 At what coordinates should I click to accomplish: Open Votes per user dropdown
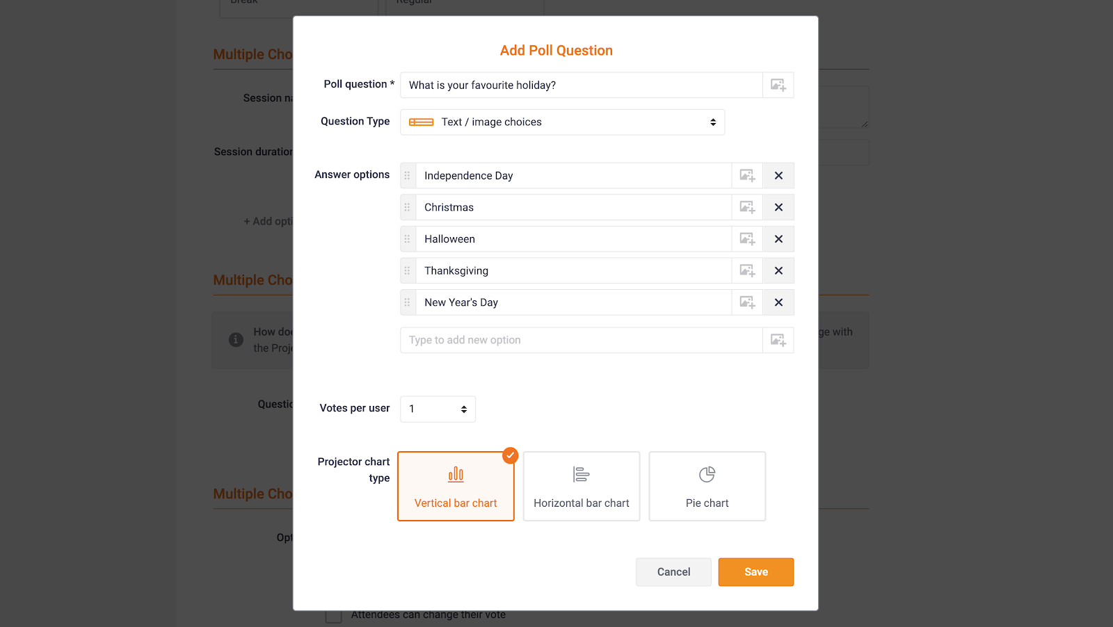point(438,409)
